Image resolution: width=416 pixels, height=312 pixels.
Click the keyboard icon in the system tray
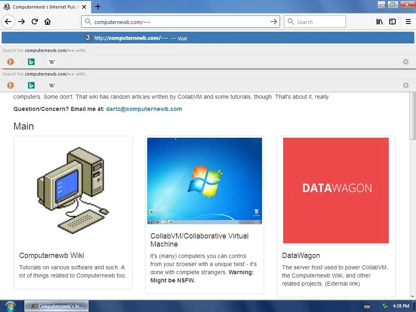[367, 306]
